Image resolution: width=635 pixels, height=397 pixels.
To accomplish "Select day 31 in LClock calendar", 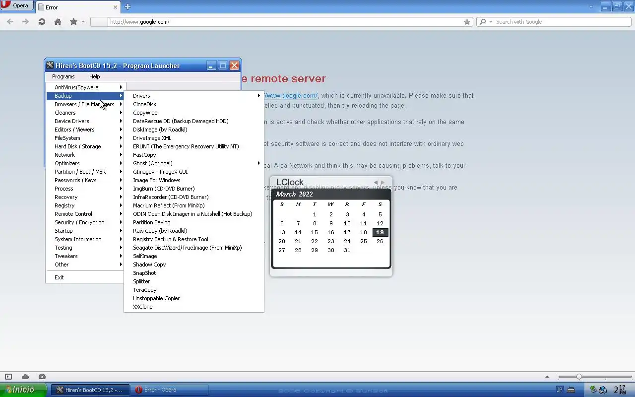I will [x=347, y=250].
